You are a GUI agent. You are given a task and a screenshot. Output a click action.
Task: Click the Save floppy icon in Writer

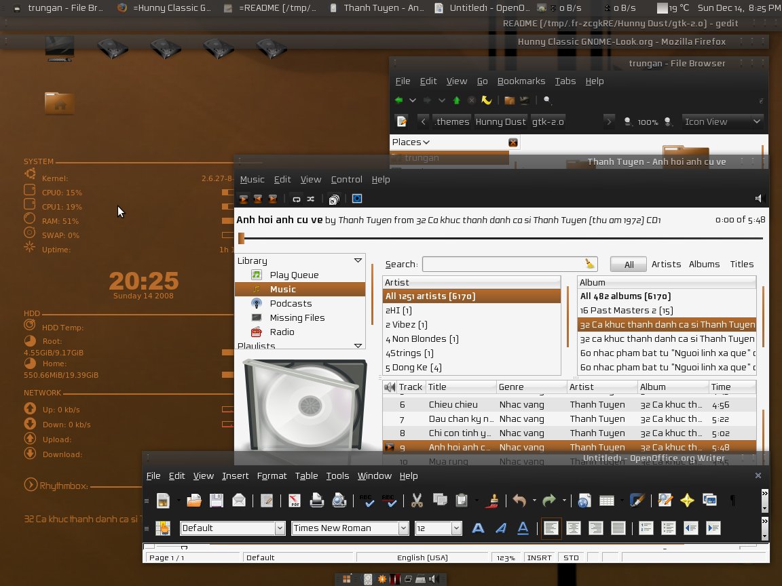coord(217,501)
